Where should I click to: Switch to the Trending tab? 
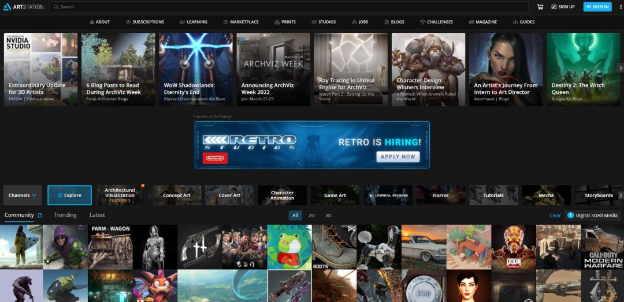(x=65, y=215)
